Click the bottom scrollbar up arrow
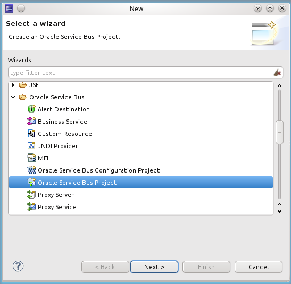Viewport: 291px width, 284px height. click(279, 204)
